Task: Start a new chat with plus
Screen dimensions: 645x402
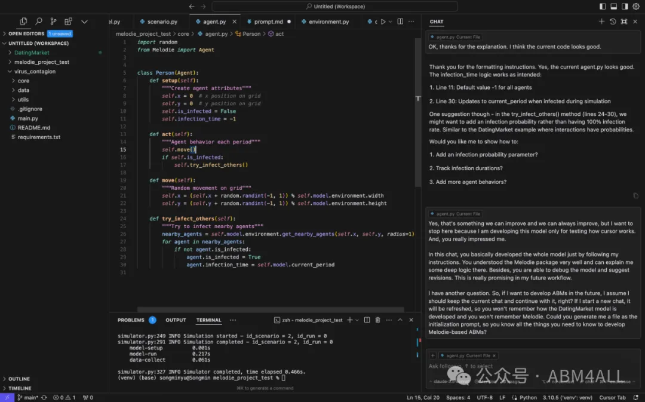Action: pyautogui.click(x=602, y=22)
